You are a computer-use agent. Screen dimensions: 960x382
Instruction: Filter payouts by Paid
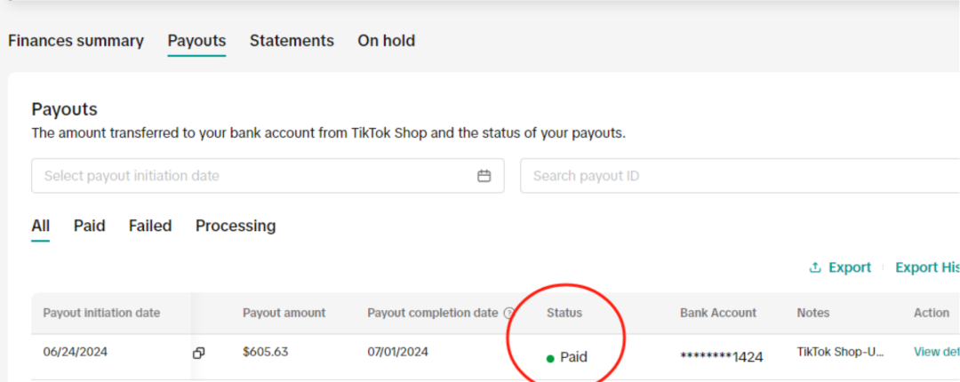tap(89, 226)
